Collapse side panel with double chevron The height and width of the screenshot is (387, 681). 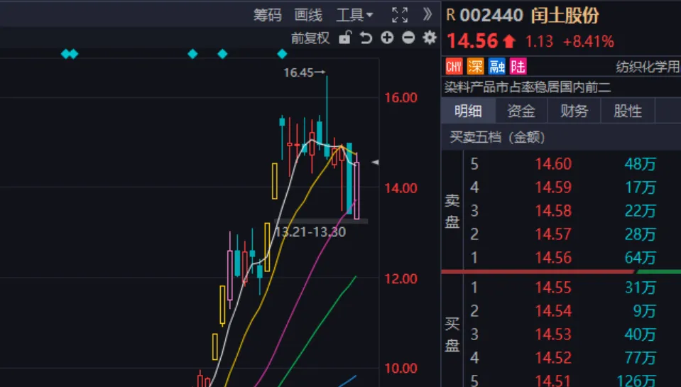click(x=427, y=14)
